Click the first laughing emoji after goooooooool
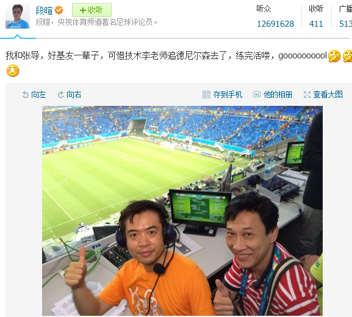This screenshot has height=317, width=352. [x=334, y=56]
